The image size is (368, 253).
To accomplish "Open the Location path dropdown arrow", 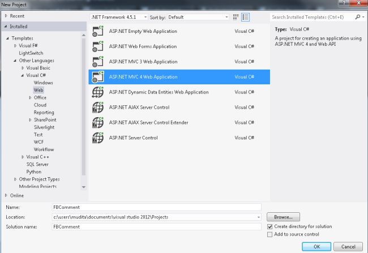I will (x=258, y=217).
